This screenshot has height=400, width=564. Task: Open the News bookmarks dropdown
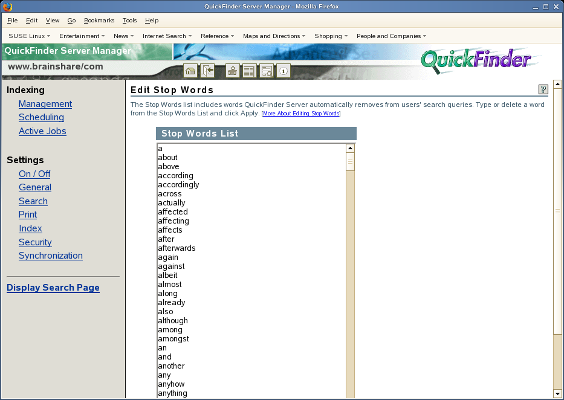[124, 36]
